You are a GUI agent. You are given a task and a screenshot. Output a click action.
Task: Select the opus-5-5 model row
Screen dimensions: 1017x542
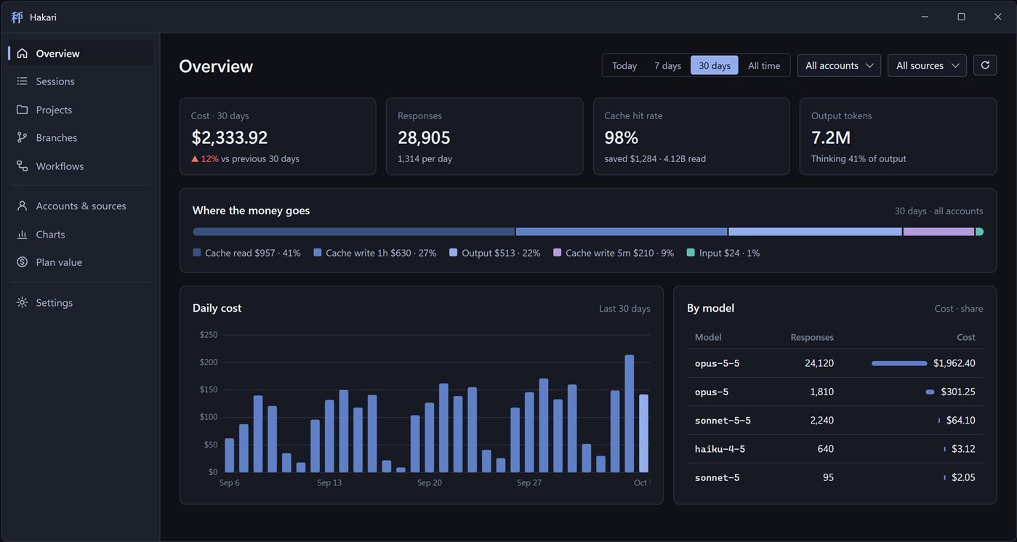coord(835,363)
